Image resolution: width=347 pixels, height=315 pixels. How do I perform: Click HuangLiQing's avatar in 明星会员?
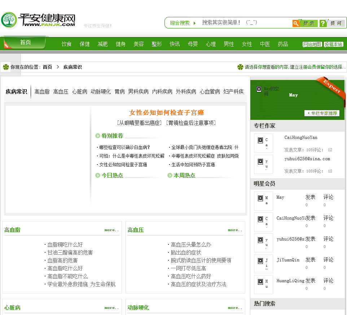point(263,284)
